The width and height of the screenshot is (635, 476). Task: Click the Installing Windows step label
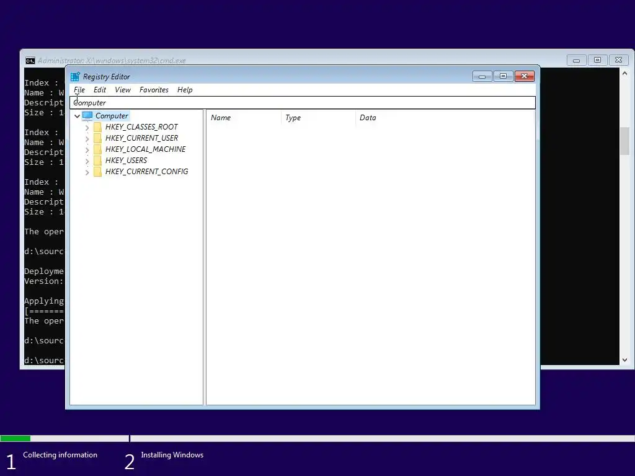[x=172, y=455]
